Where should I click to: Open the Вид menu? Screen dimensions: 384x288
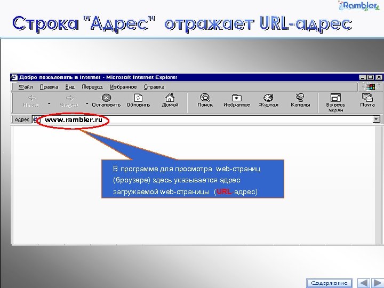click(x=70, y=87)
